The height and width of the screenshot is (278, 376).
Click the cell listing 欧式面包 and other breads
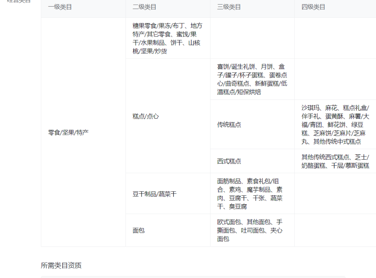pos(250,231)
